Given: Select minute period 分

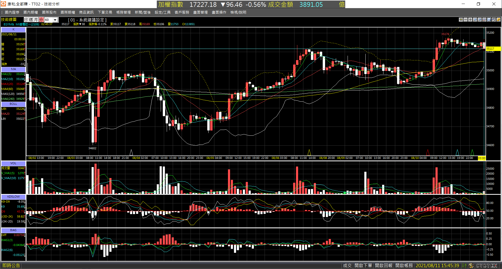Looking at the screenshot, I should click(41, 20).
